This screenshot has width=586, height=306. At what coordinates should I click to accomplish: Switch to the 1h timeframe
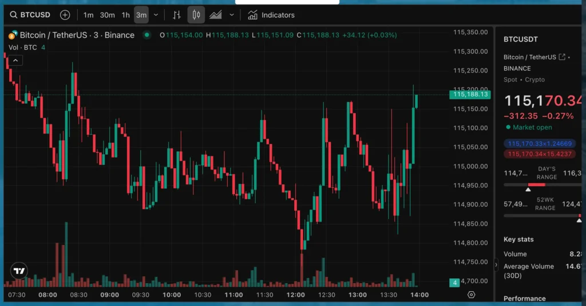[125, 15]
